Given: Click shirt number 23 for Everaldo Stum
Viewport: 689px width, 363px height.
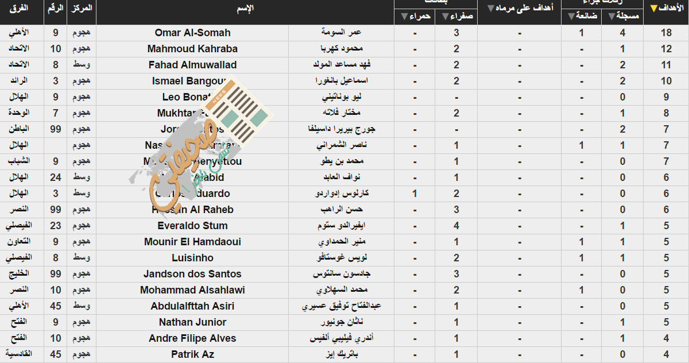Looking at the screenshot, I should (56, 226).
